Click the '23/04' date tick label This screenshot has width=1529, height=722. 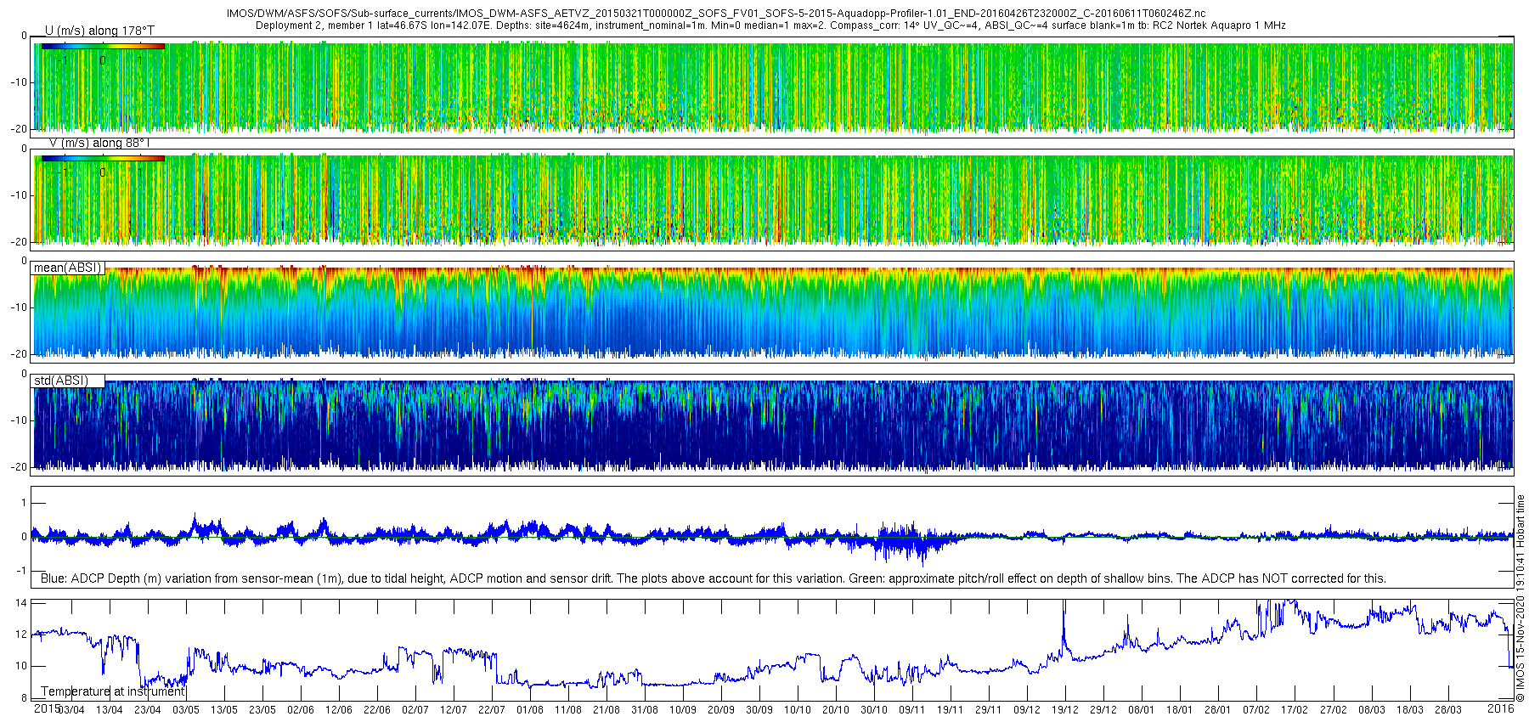click(148, 710)
